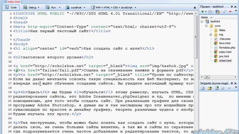
Task: Close the editor document with the X
Action: point(195,7)
